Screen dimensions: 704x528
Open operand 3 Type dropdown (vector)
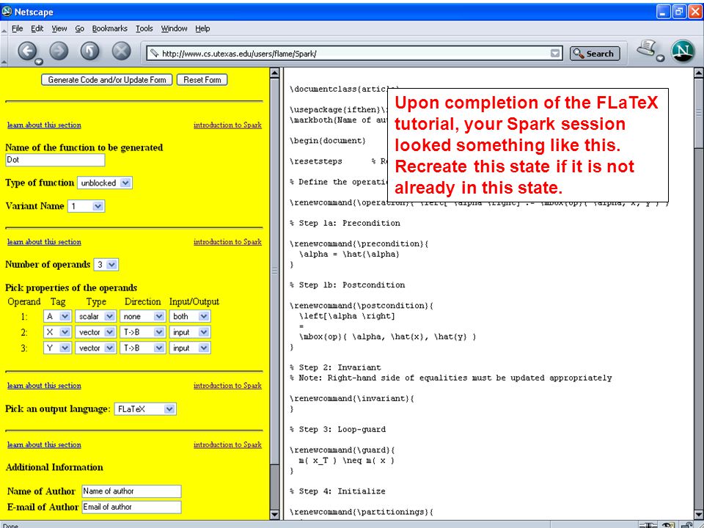95,348
